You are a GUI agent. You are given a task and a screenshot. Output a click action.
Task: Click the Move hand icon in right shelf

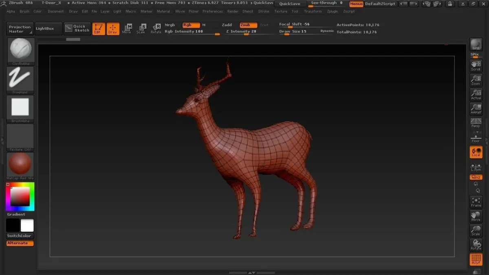[476, 216]
